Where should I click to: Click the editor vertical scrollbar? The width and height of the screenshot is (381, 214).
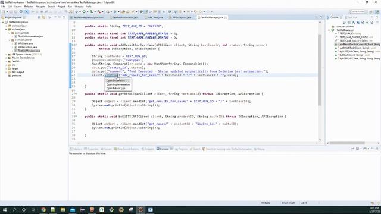tap(320, 70)
